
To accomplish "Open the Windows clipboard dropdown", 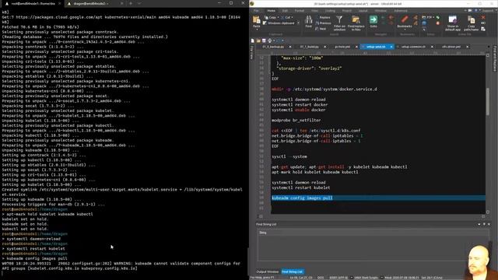I will (x=298, y=23).
